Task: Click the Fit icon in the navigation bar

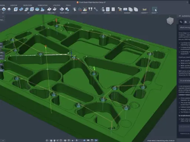Action: coord(61,140)
